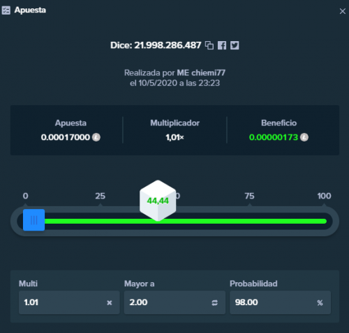Share the bet on Facebook

click(222, 45)
